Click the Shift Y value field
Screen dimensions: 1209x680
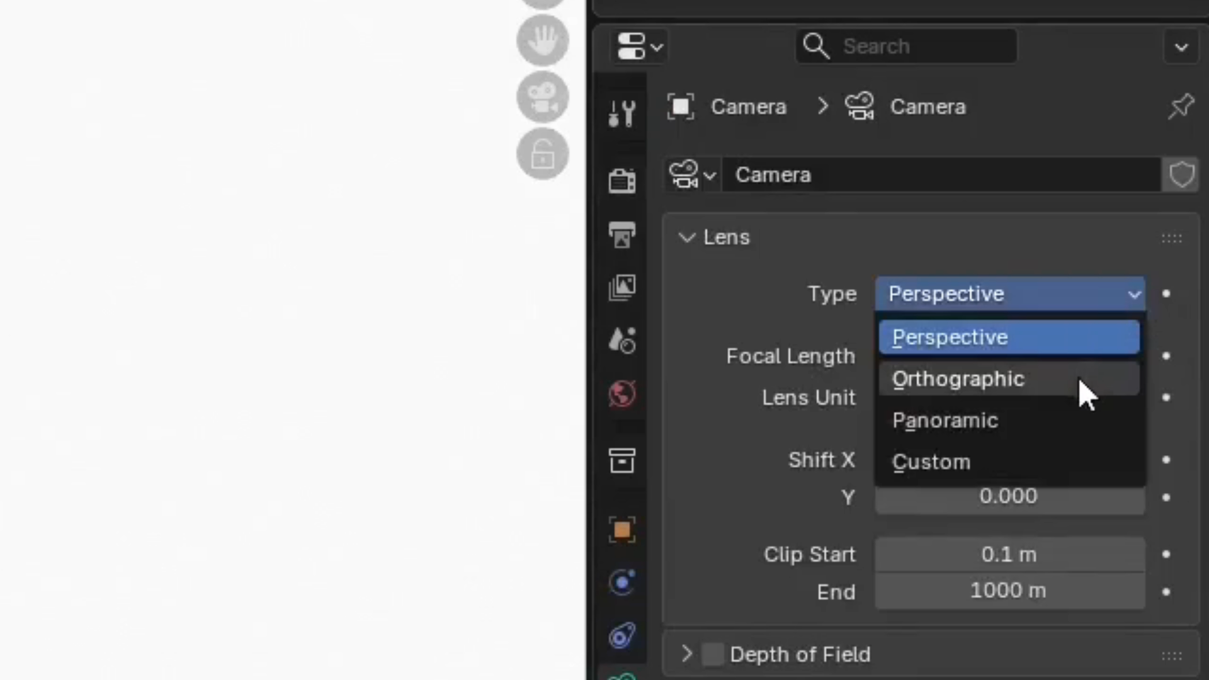pos(1010,500)
